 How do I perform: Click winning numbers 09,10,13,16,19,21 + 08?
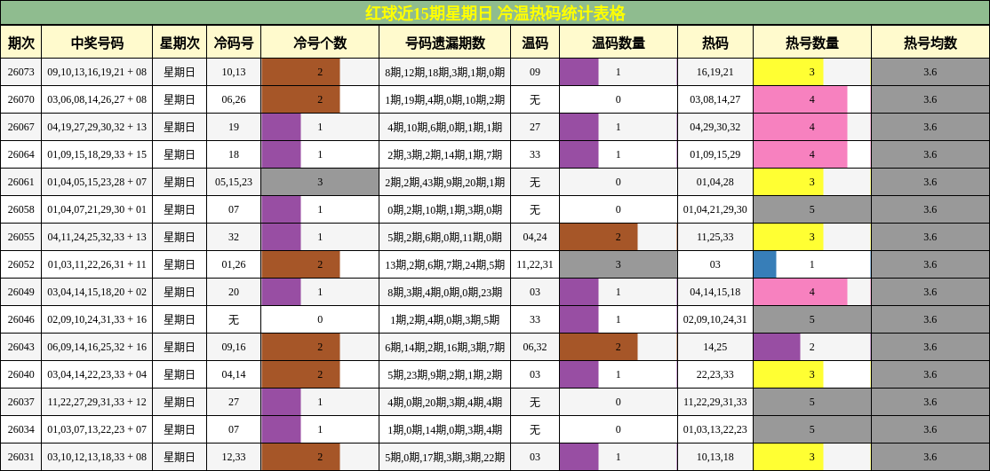[97, 72]
